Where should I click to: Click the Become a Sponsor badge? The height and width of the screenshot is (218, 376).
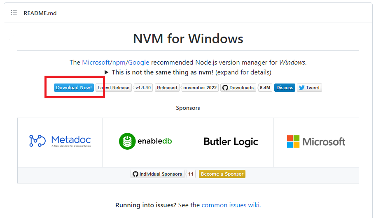[222, 174]
